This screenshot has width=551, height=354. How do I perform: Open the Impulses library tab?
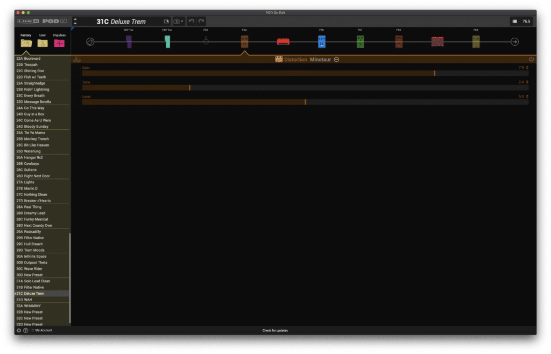[59, 43]
